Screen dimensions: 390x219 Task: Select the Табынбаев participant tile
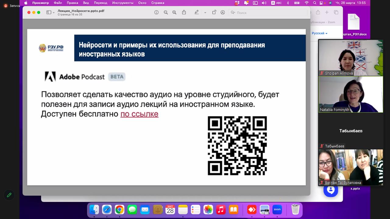coord(351,131)
